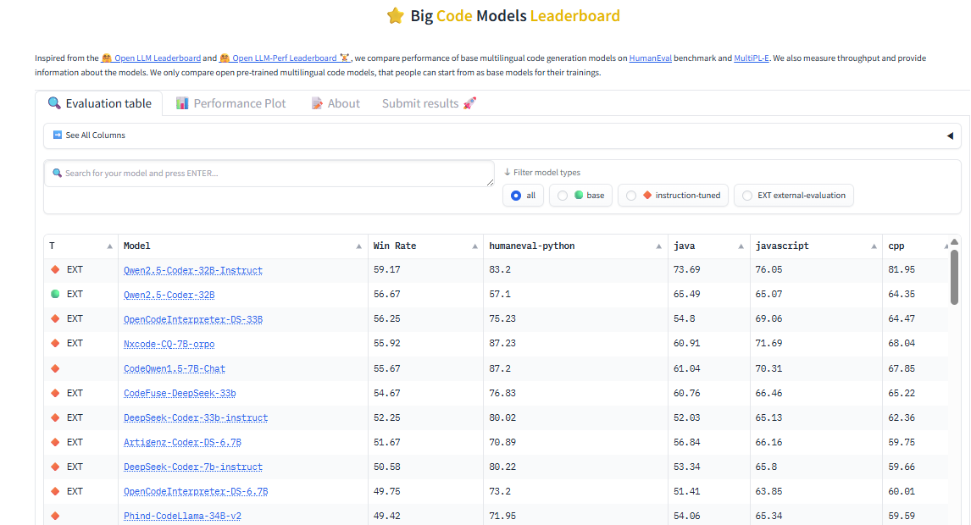Open OpenCodeInterpreter-DS-33B model link
The image size is (971, 525).
click(x=192, y=319)
